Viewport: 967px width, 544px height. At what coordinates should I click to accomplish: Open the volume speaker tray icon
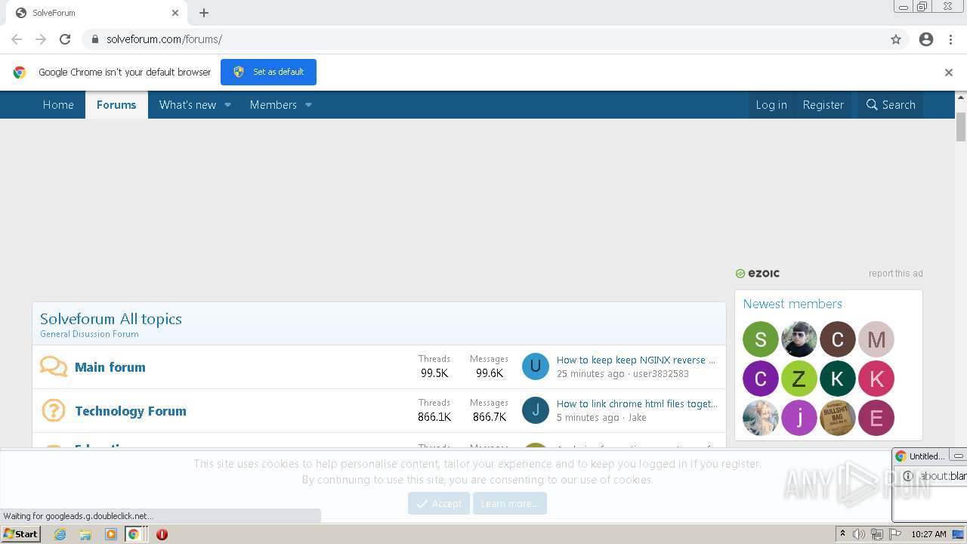point(859,534)
